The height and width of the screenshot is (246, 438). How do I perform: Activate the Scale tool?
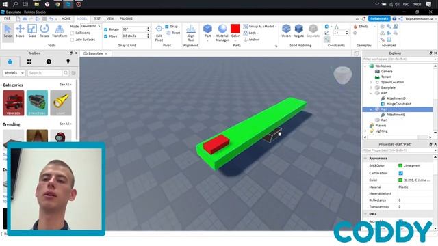(32, 31)
